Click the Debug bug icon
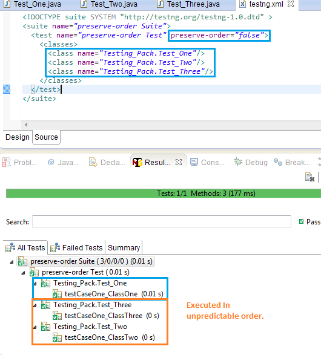Screen dimensions: 321x355 238,162
